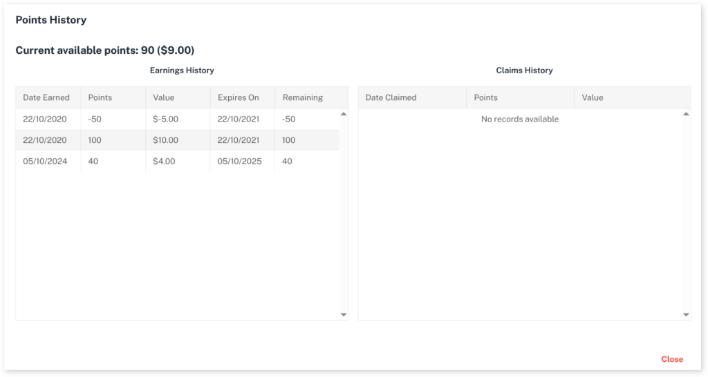
Task: Click the Close button
Action: tap(671, 359)
